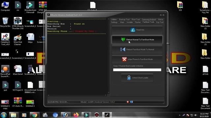Open the Utilities tab
The height and width of the screenshot is (118, 211).
pos(114,20)
